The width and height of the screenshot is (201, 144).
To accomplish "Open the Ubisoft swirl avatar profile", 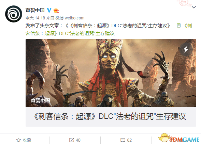I will (x=14, y=14).
